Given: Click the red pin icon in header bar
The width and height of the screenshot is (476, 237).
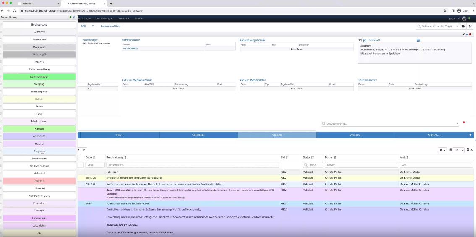Looking at the screenshot, I should (470, 34).
